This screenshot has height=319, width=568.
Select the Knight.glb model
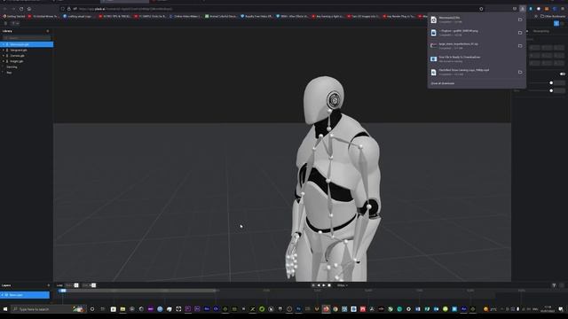17,61
